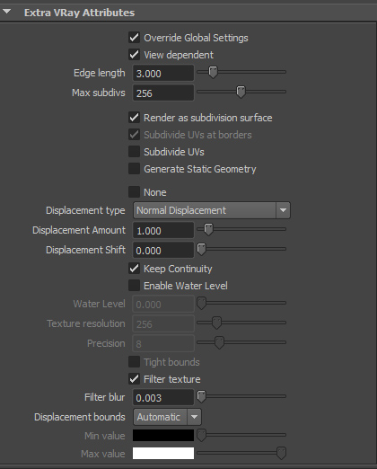Click the black Min value color swatch
The width and height of the screenshot is (377, 469).
pyautogui.click(x=163, y=436)
